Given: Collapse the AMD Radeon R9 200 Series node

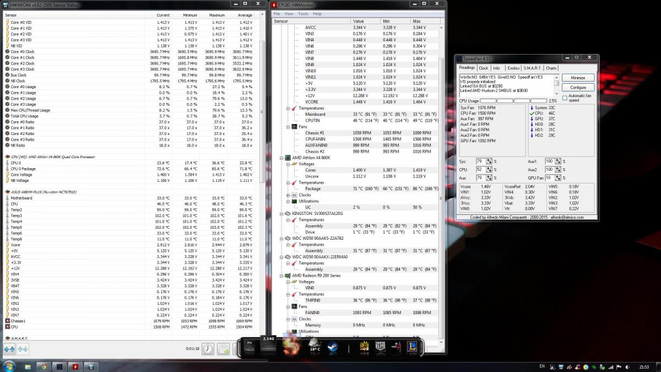Looking at the screenshot, I should pyautogui.click(x=281, y=276).
